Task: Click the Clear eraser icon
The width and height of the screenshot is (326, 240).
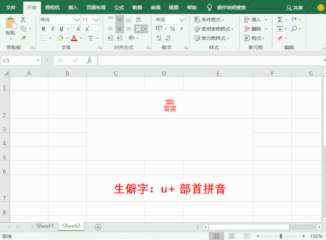Action: (x=280, y=38)
